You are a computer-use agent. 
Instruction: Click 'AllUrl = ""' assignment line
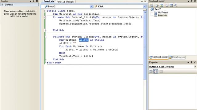68,43
